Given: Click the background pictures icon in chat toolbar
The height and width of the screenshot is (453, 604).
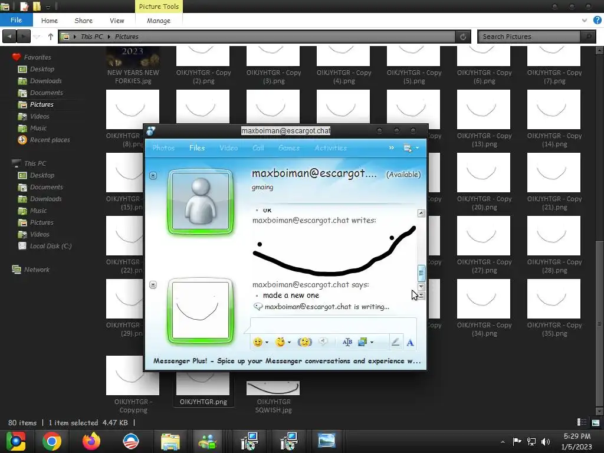Looking at the screenshot, I should (x=363, y=342).
